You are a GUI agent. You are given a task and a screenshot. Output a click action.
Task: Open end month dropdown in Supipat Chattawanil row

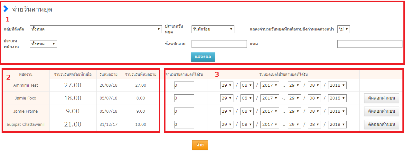tap(314, 124)
